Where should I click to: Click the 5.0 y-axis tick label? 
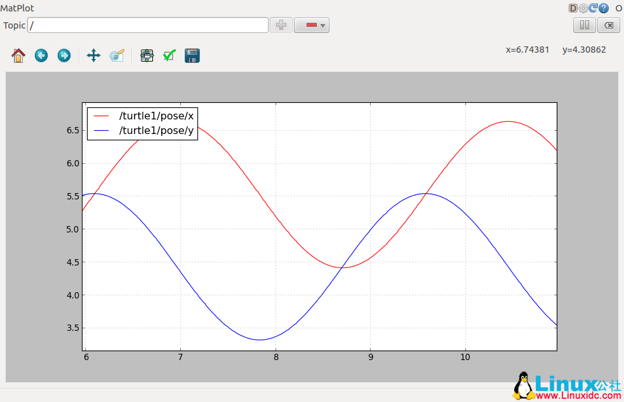73,229
